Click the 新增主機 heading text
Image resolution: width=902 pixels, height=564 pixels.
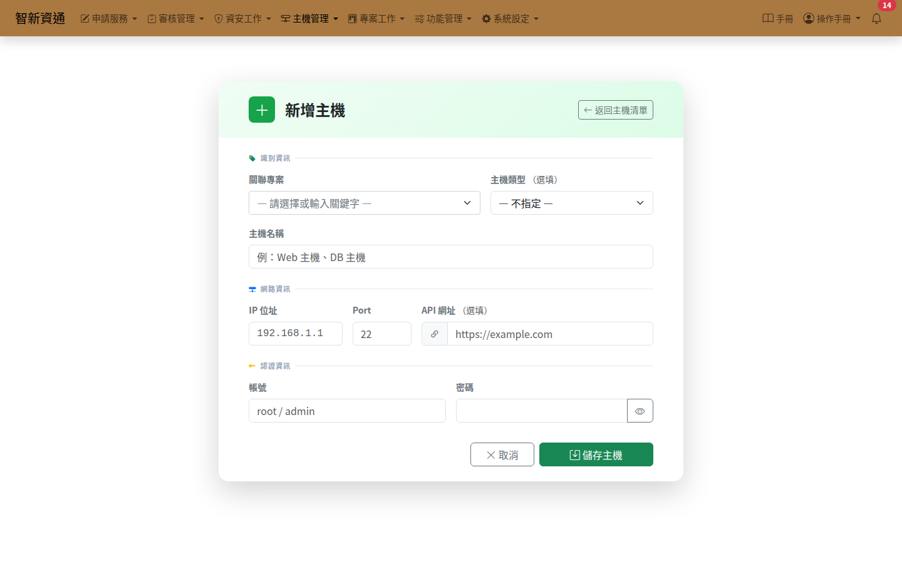click(315, 110)
